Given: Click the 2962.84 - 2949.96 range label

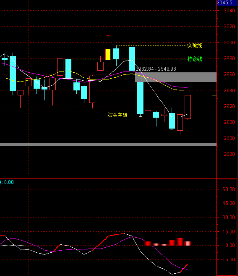Looking at the screenshot, I should click(156, 69).
